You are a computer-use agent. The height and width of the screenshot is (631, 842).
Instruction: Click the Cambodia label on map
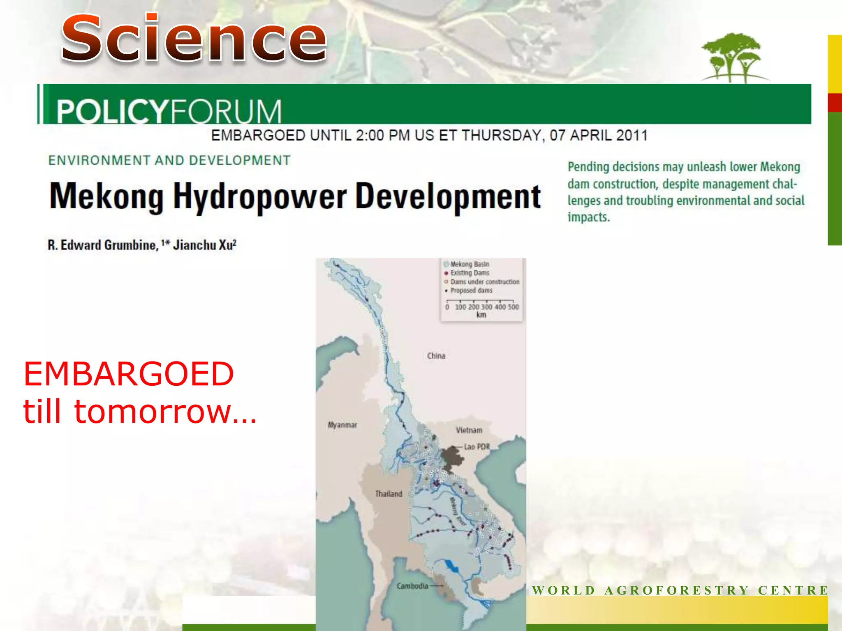click(412, 586)
